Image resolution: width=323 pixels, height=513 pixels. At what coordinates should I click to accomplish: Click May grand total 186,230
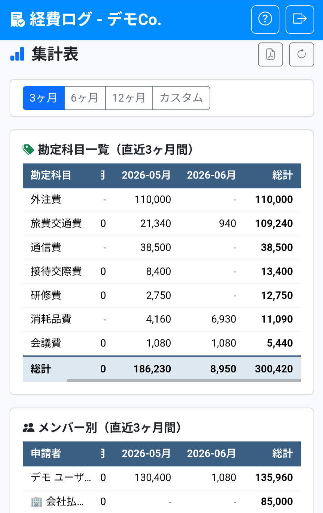point(152,369)
